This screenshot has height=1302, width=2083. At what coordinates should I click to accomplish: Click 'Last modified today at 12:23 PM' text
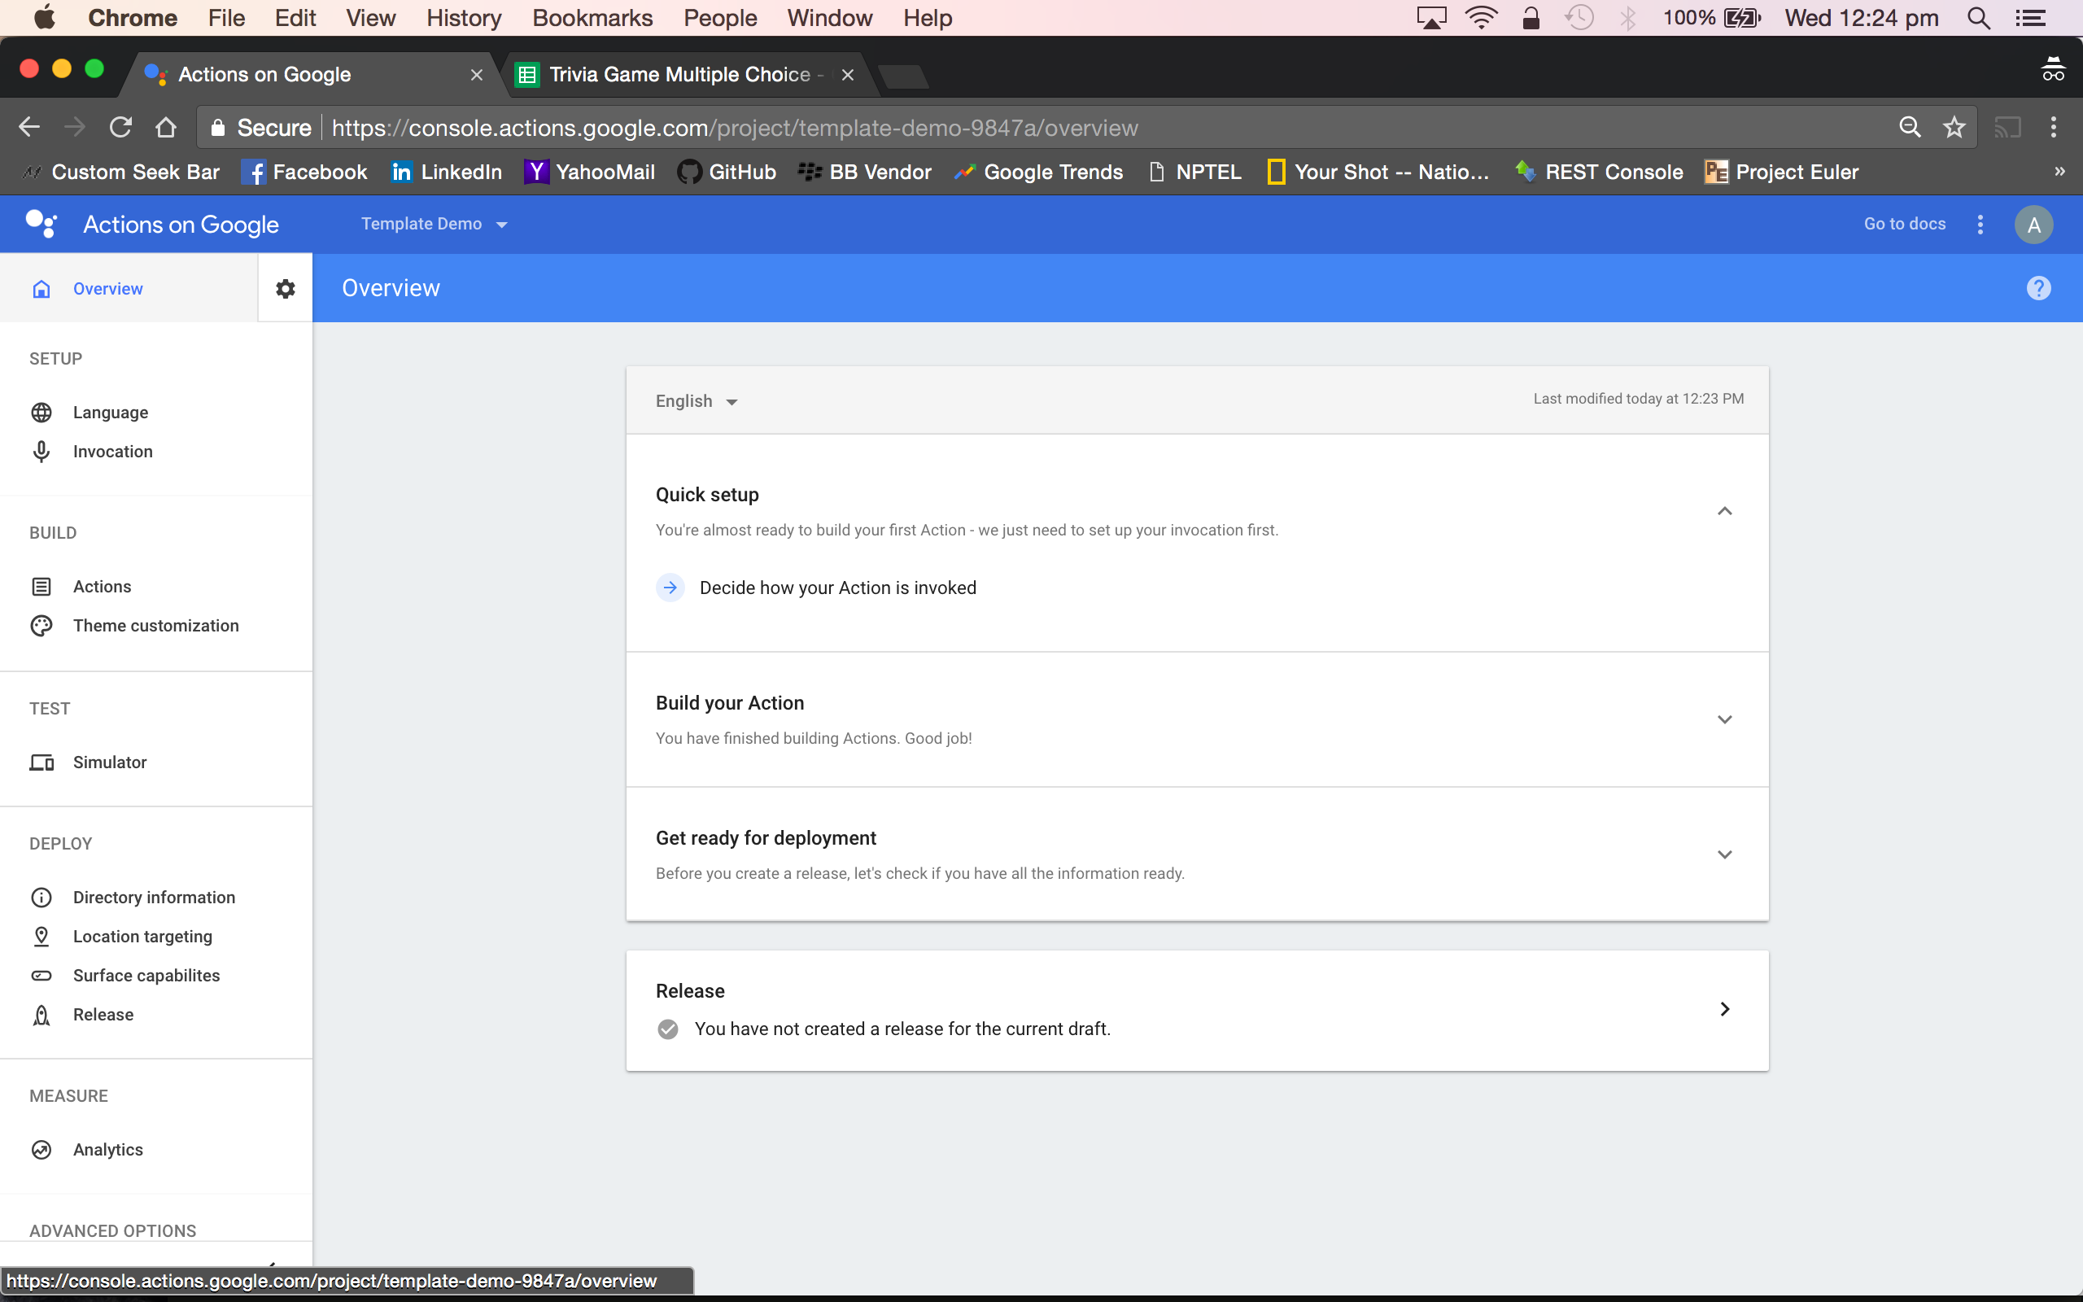[x=1638, y=399]
